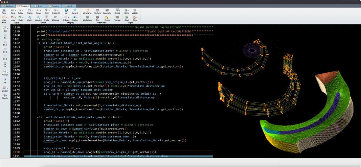Viewport: 361px width, 167px height.
Task: Click the "ray_vec_LE = LE_upper_tangent_unit_vector" line
Action: pos(78,90)
